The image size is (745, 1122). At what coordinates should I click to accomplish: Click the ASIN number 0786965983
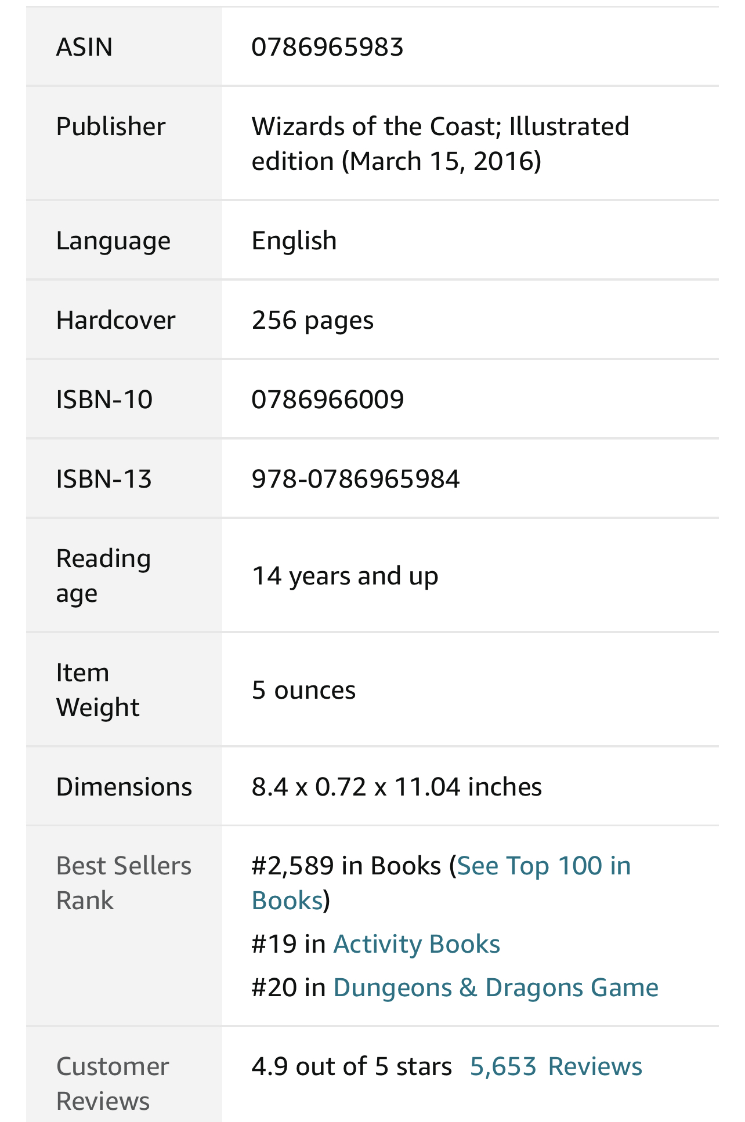click(327, 47)
